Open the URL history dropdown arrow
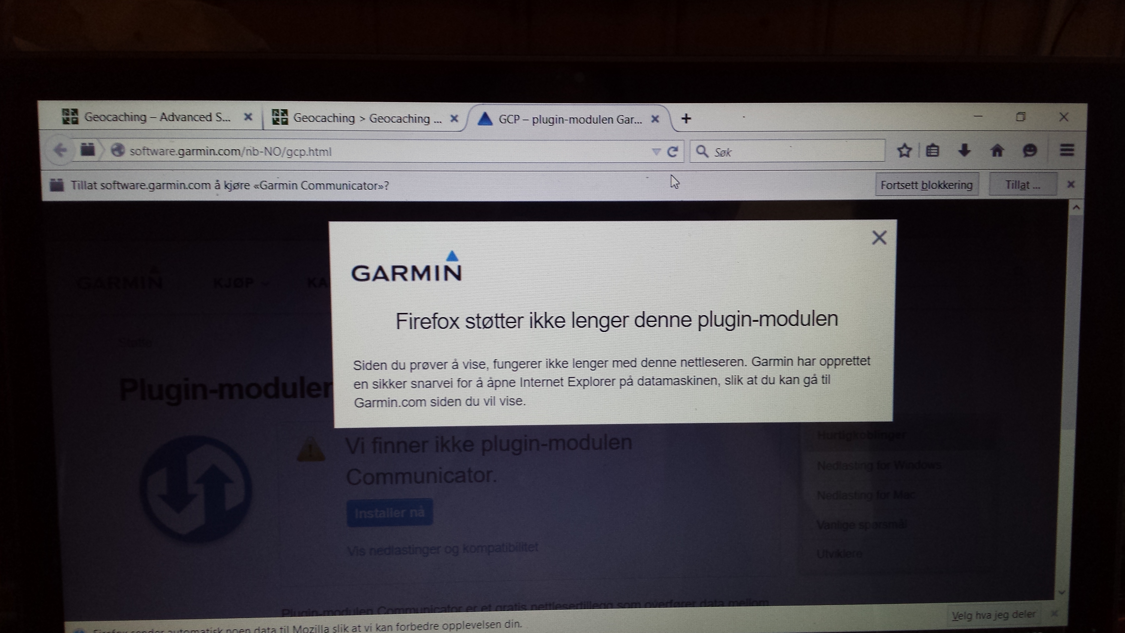 655,152
